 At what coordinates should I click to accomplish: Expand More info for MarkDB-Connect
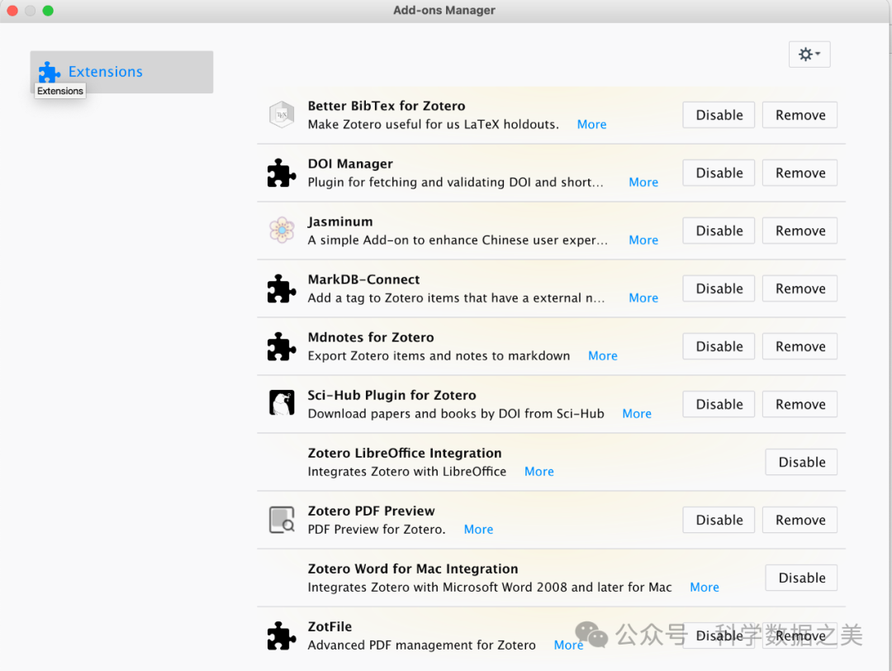tap(643, 298)
